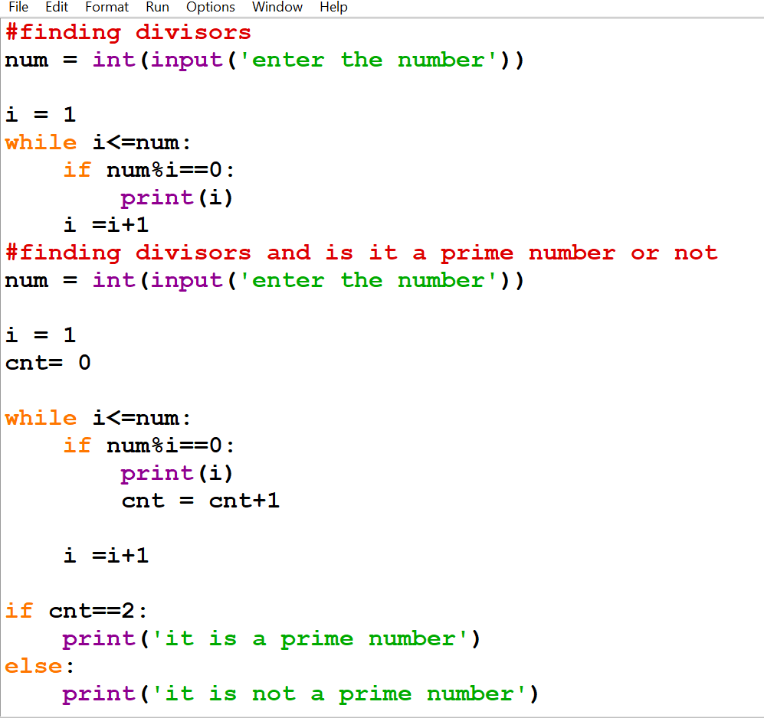The height and width of the screenshot is (718, 764).
Task: Click the line 'if cnt==2:'
Action: tap(76, 611)
